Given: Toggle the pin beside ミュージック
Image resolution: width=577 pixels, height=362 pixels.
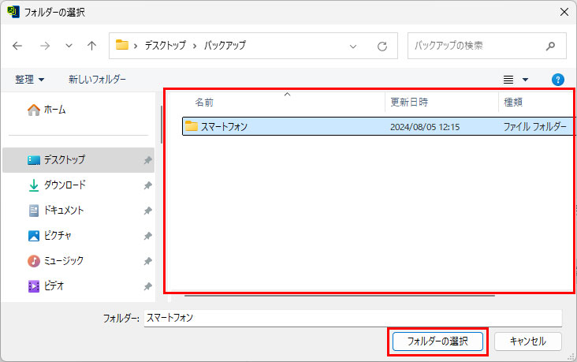Looking at the screenshot, I should [147, 261].
